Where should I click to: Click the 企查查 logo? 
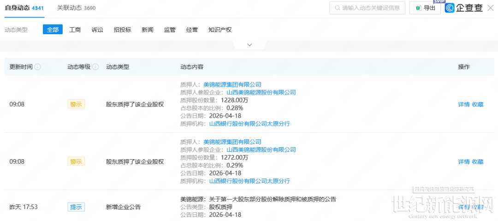tap(464, 8)
